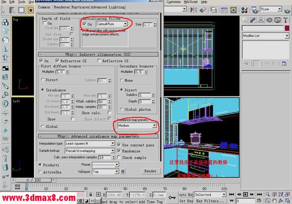This screenshot has height=204, width=292.
Task: Click the object color swatch
Action: pyautogui.click(x=287, y=28)
